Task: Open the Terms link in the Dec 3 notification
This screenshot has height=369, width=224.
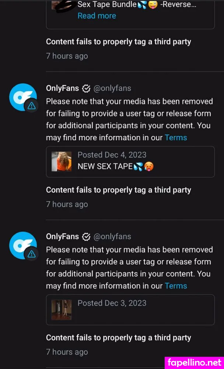Action: (176, 286)
